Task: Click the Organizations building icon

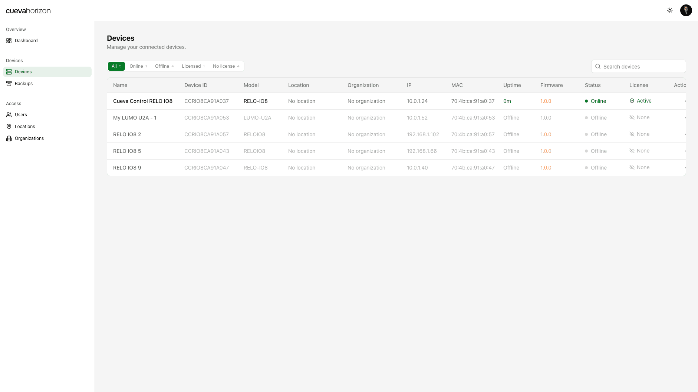Action: tap(9, 138)
